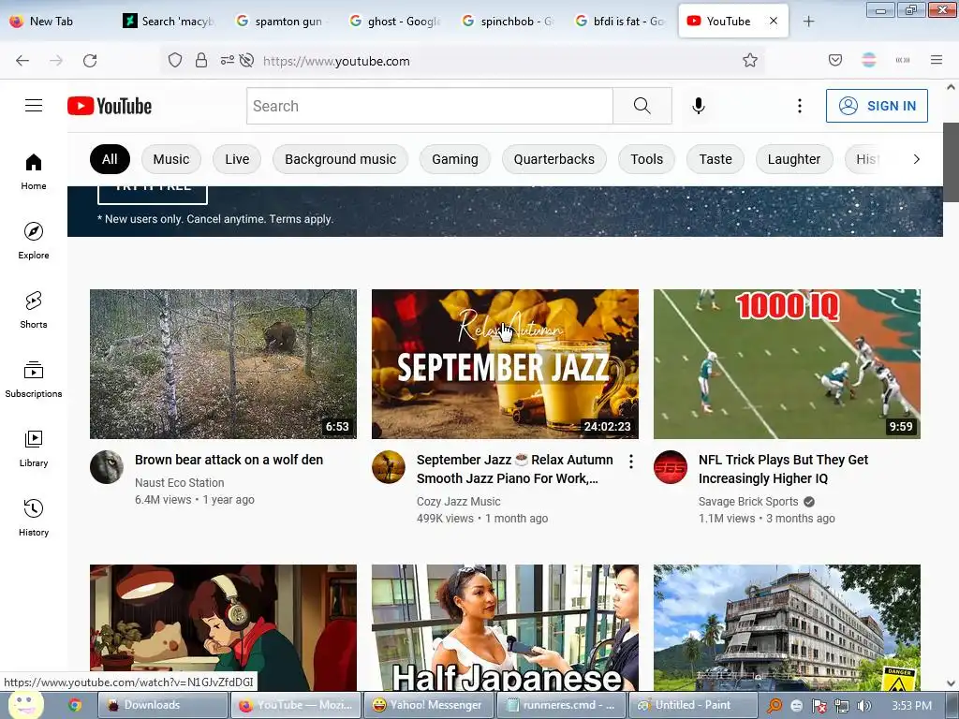Open the brown bear video thumbnail
This screenshot has height=719, width=959.
tap(223, 364)
